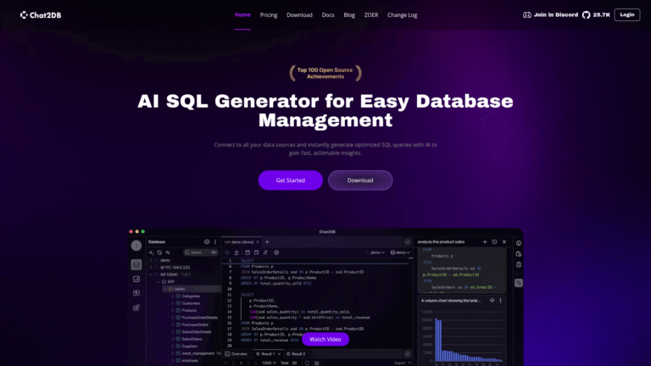The image size is (651, 366).
Task: Collapse the tables folder
Action: [165, 289]
